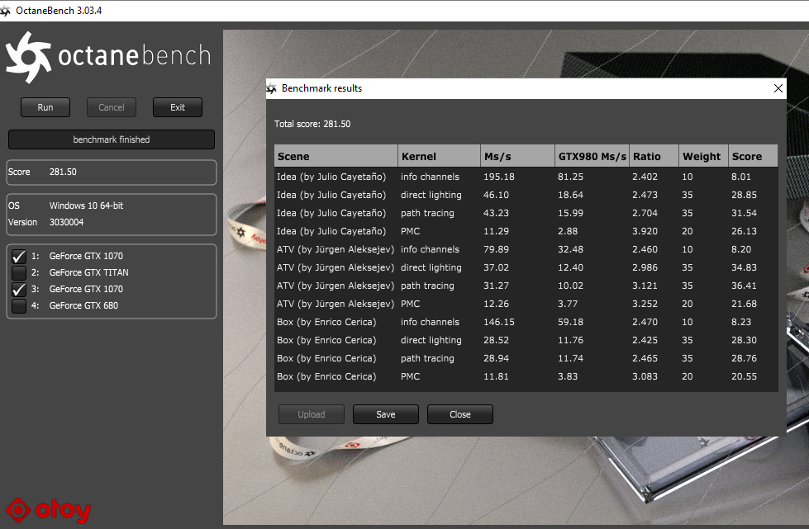Click the GTX980 value 59.18
The width and height of the screenshot is (809, 529).
(x=571, y=322)
